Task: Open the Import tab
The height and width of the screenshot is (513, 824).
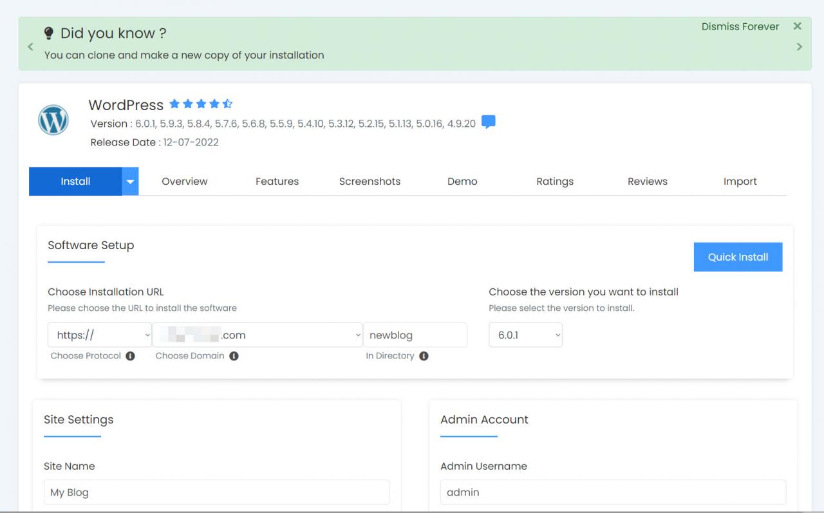Action: point(740,182)
